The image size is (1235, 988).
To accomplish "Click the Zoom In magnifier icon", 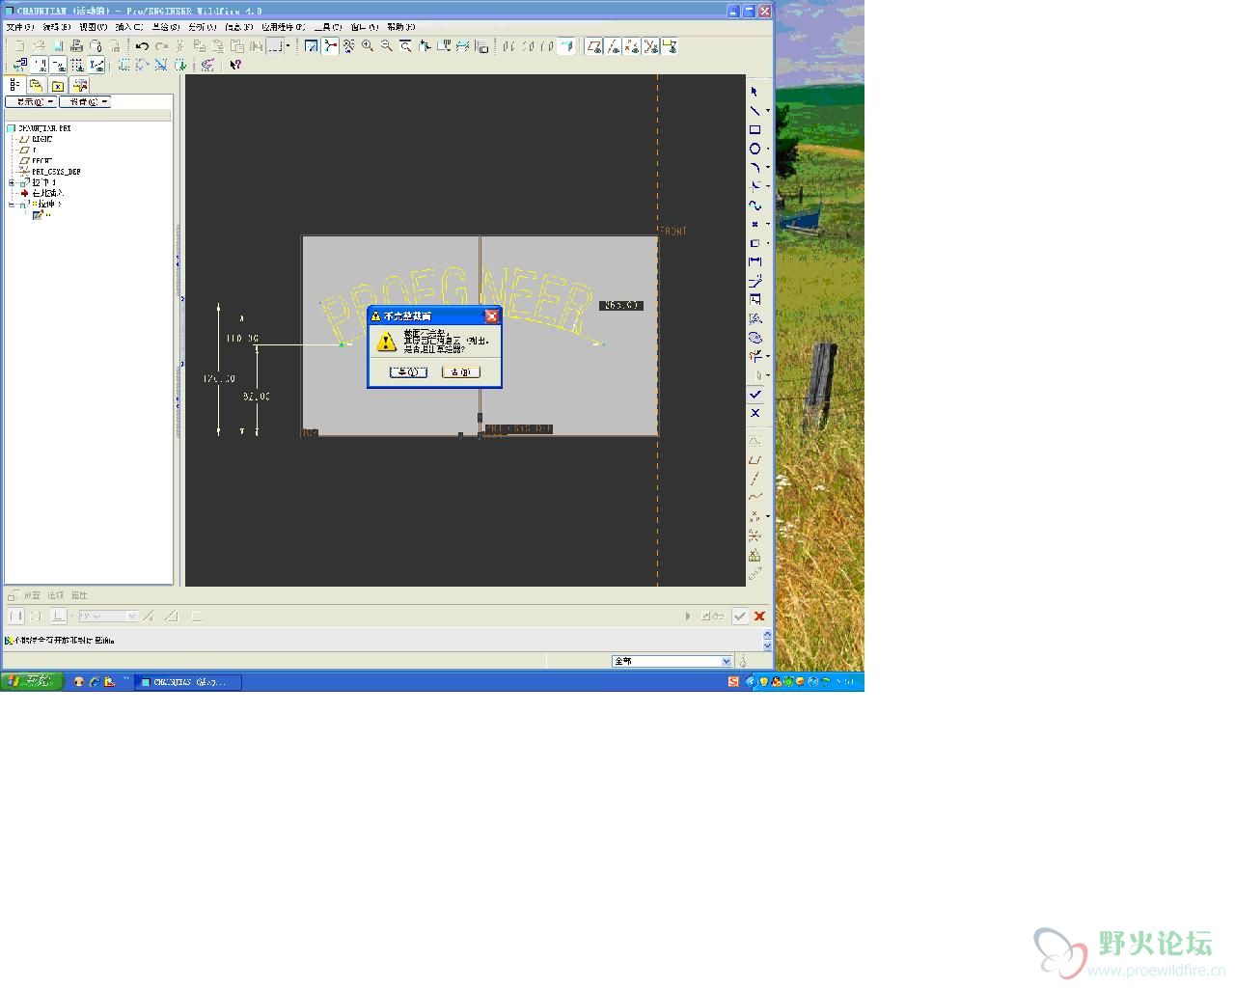I will point(368,46).
